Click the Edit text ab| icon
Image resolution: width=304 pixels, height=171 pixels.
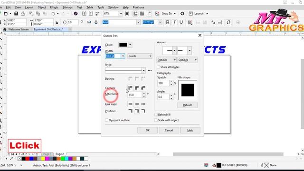click(220, 22)
